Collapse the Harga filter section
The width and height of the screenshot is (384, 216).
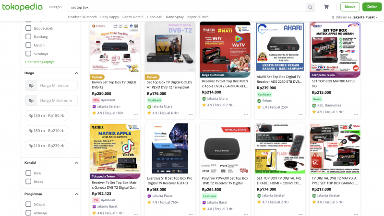[76, 73]
